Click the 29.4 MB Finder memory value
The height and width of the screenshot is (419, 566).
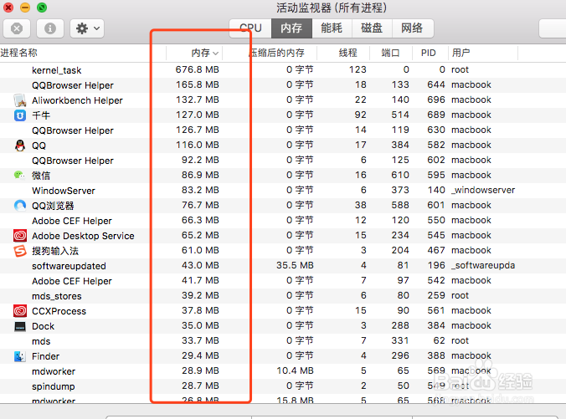click(200, 355)
